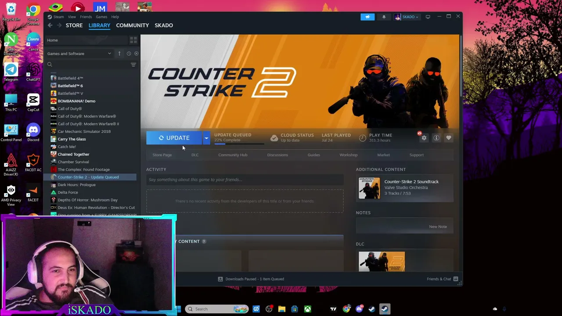Screen dimensions: 562x316
Task: Open the Recycle Bin desktop icon
Action: click(x=11, y=12)
